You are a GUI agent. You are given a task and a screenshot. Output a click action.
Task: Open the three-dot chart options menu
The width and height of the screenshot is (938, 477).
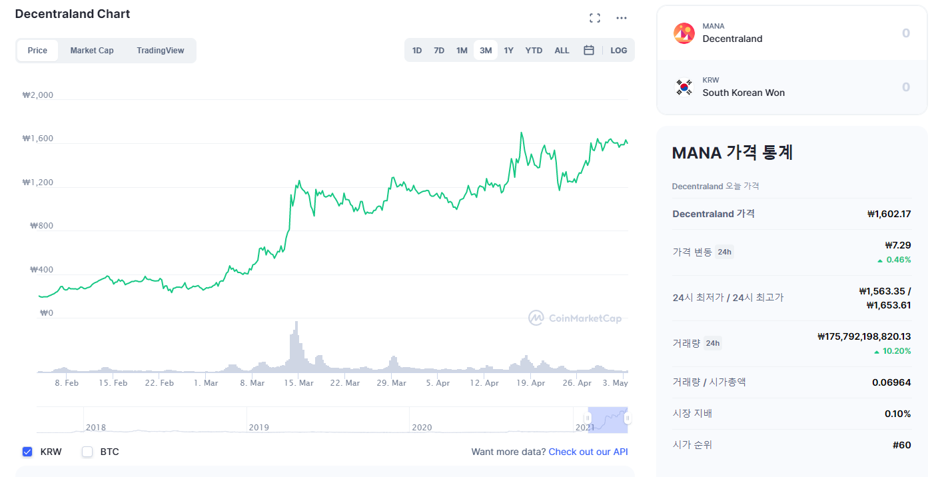622,18
